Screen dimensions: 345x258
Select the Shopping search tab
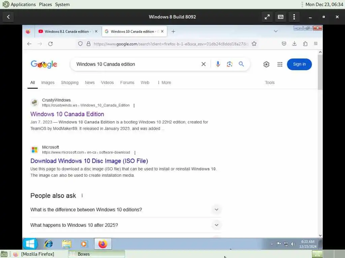[69, 83]
